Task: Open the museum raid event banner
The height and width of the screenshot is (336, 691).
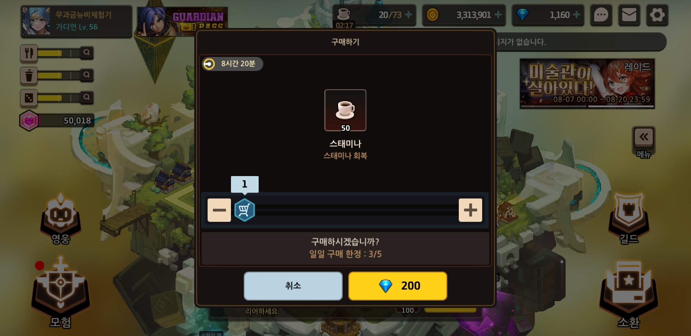Action: click(x=587, y=83)
